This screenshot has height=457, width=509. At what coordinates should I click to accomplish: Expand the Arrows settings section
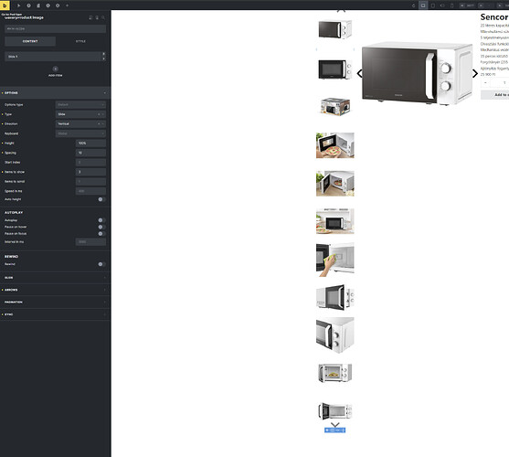pyautogui.click(x=55, y=290)
